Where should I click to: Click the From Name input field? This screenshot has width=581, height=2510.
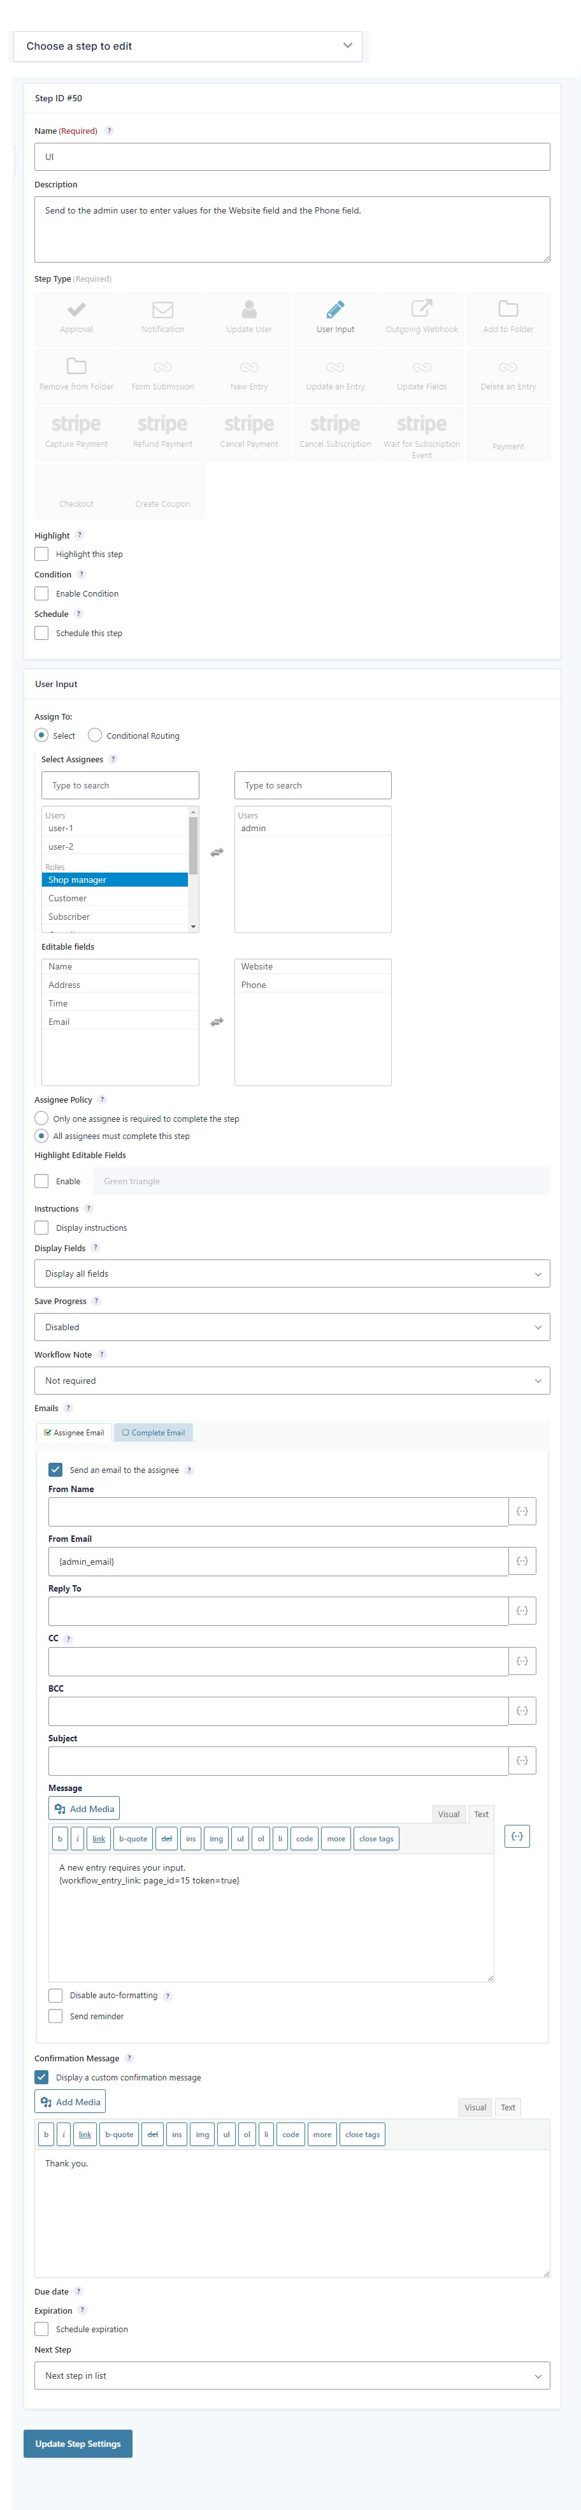[x=278, y=1511]
